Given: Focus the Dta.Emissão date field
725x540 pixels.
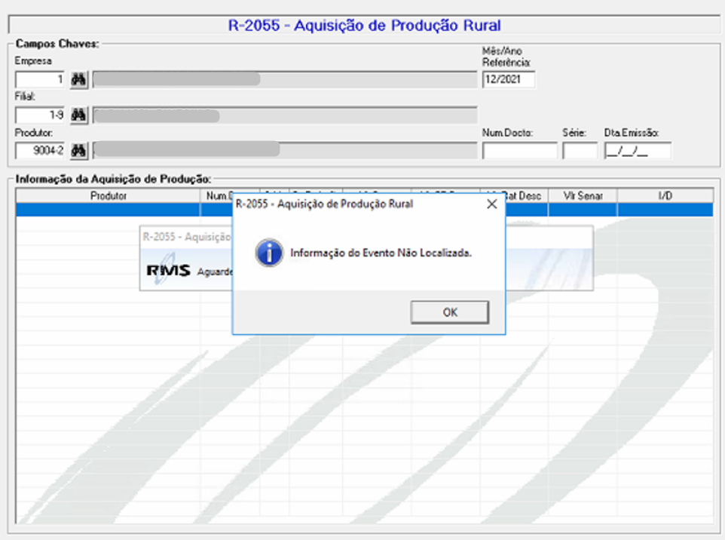Looking at the screenshot, I should point(638,151).
